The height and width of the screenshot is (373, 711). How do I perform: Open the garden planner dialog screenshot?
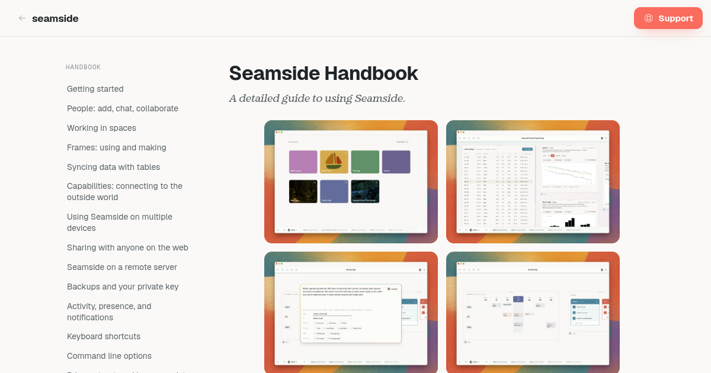point(351,312)
